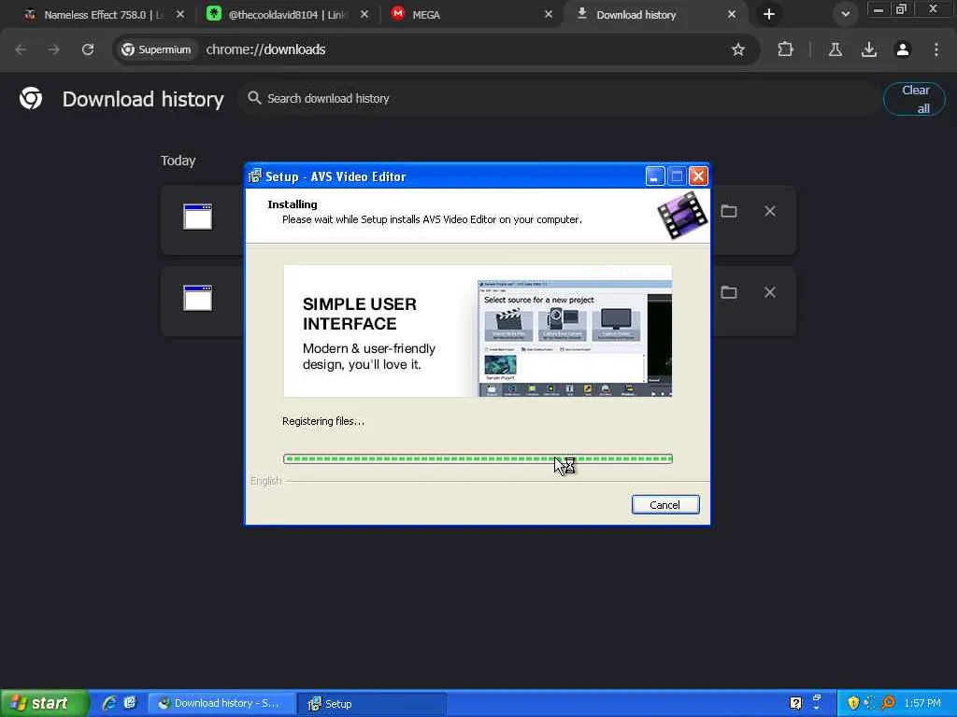Go forward in browser history
The width and height of the screenshot is (957, 717).
pos(54,49)
